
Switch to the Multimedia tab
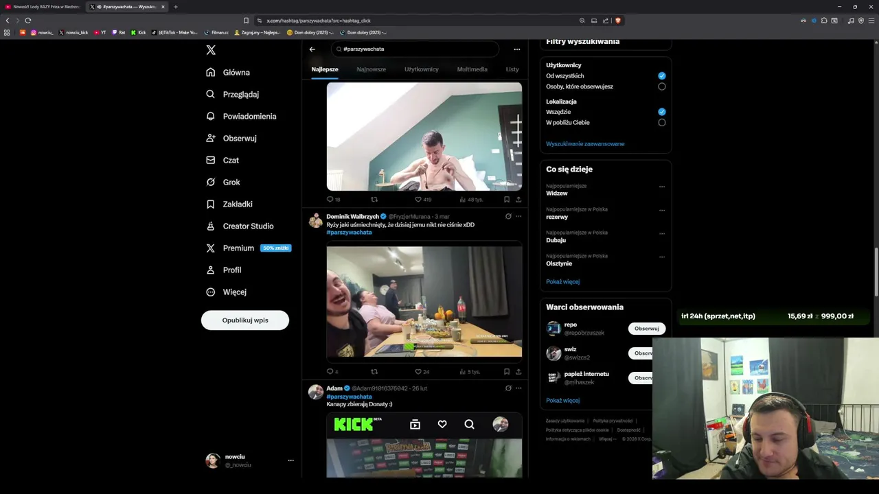(x=472, y=69)
